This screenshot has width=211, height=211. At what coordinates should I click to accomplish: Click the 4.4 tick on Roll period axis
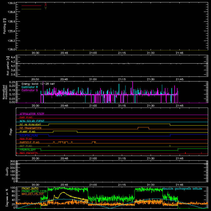tap(13, 57)
